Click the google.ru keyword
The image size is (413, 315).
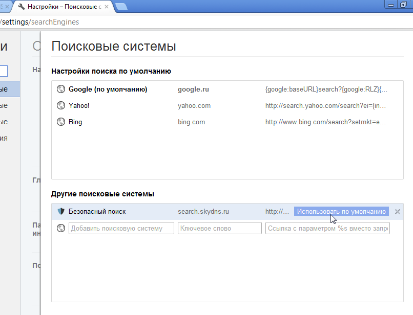coord(193,89)
